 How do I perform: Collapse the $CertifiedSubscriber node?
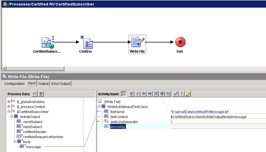click(x=9, y=111)
